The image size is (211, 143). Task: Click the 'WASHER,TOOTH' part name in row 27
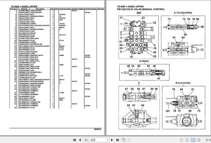[x=37, y=56]
